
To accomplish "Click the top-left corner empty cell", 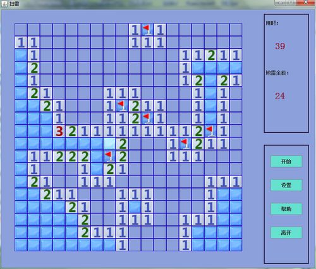I will click(21, 30).
